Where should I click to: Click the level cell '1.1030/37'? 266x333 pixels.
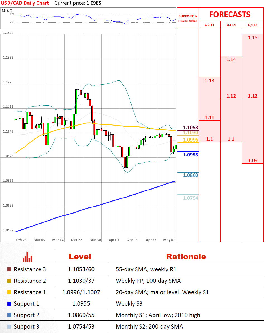pyautogui.click(x=81, y=281)
